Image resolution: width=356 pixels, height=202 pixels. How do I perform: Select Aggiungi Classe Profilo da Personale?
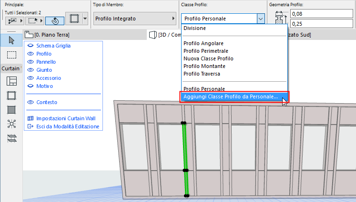[234, 96]
